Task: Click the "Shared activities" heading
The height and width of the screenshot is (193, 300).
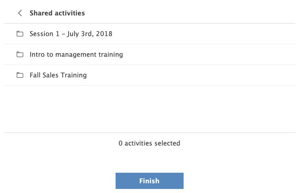Action: [x=57, y=13]
